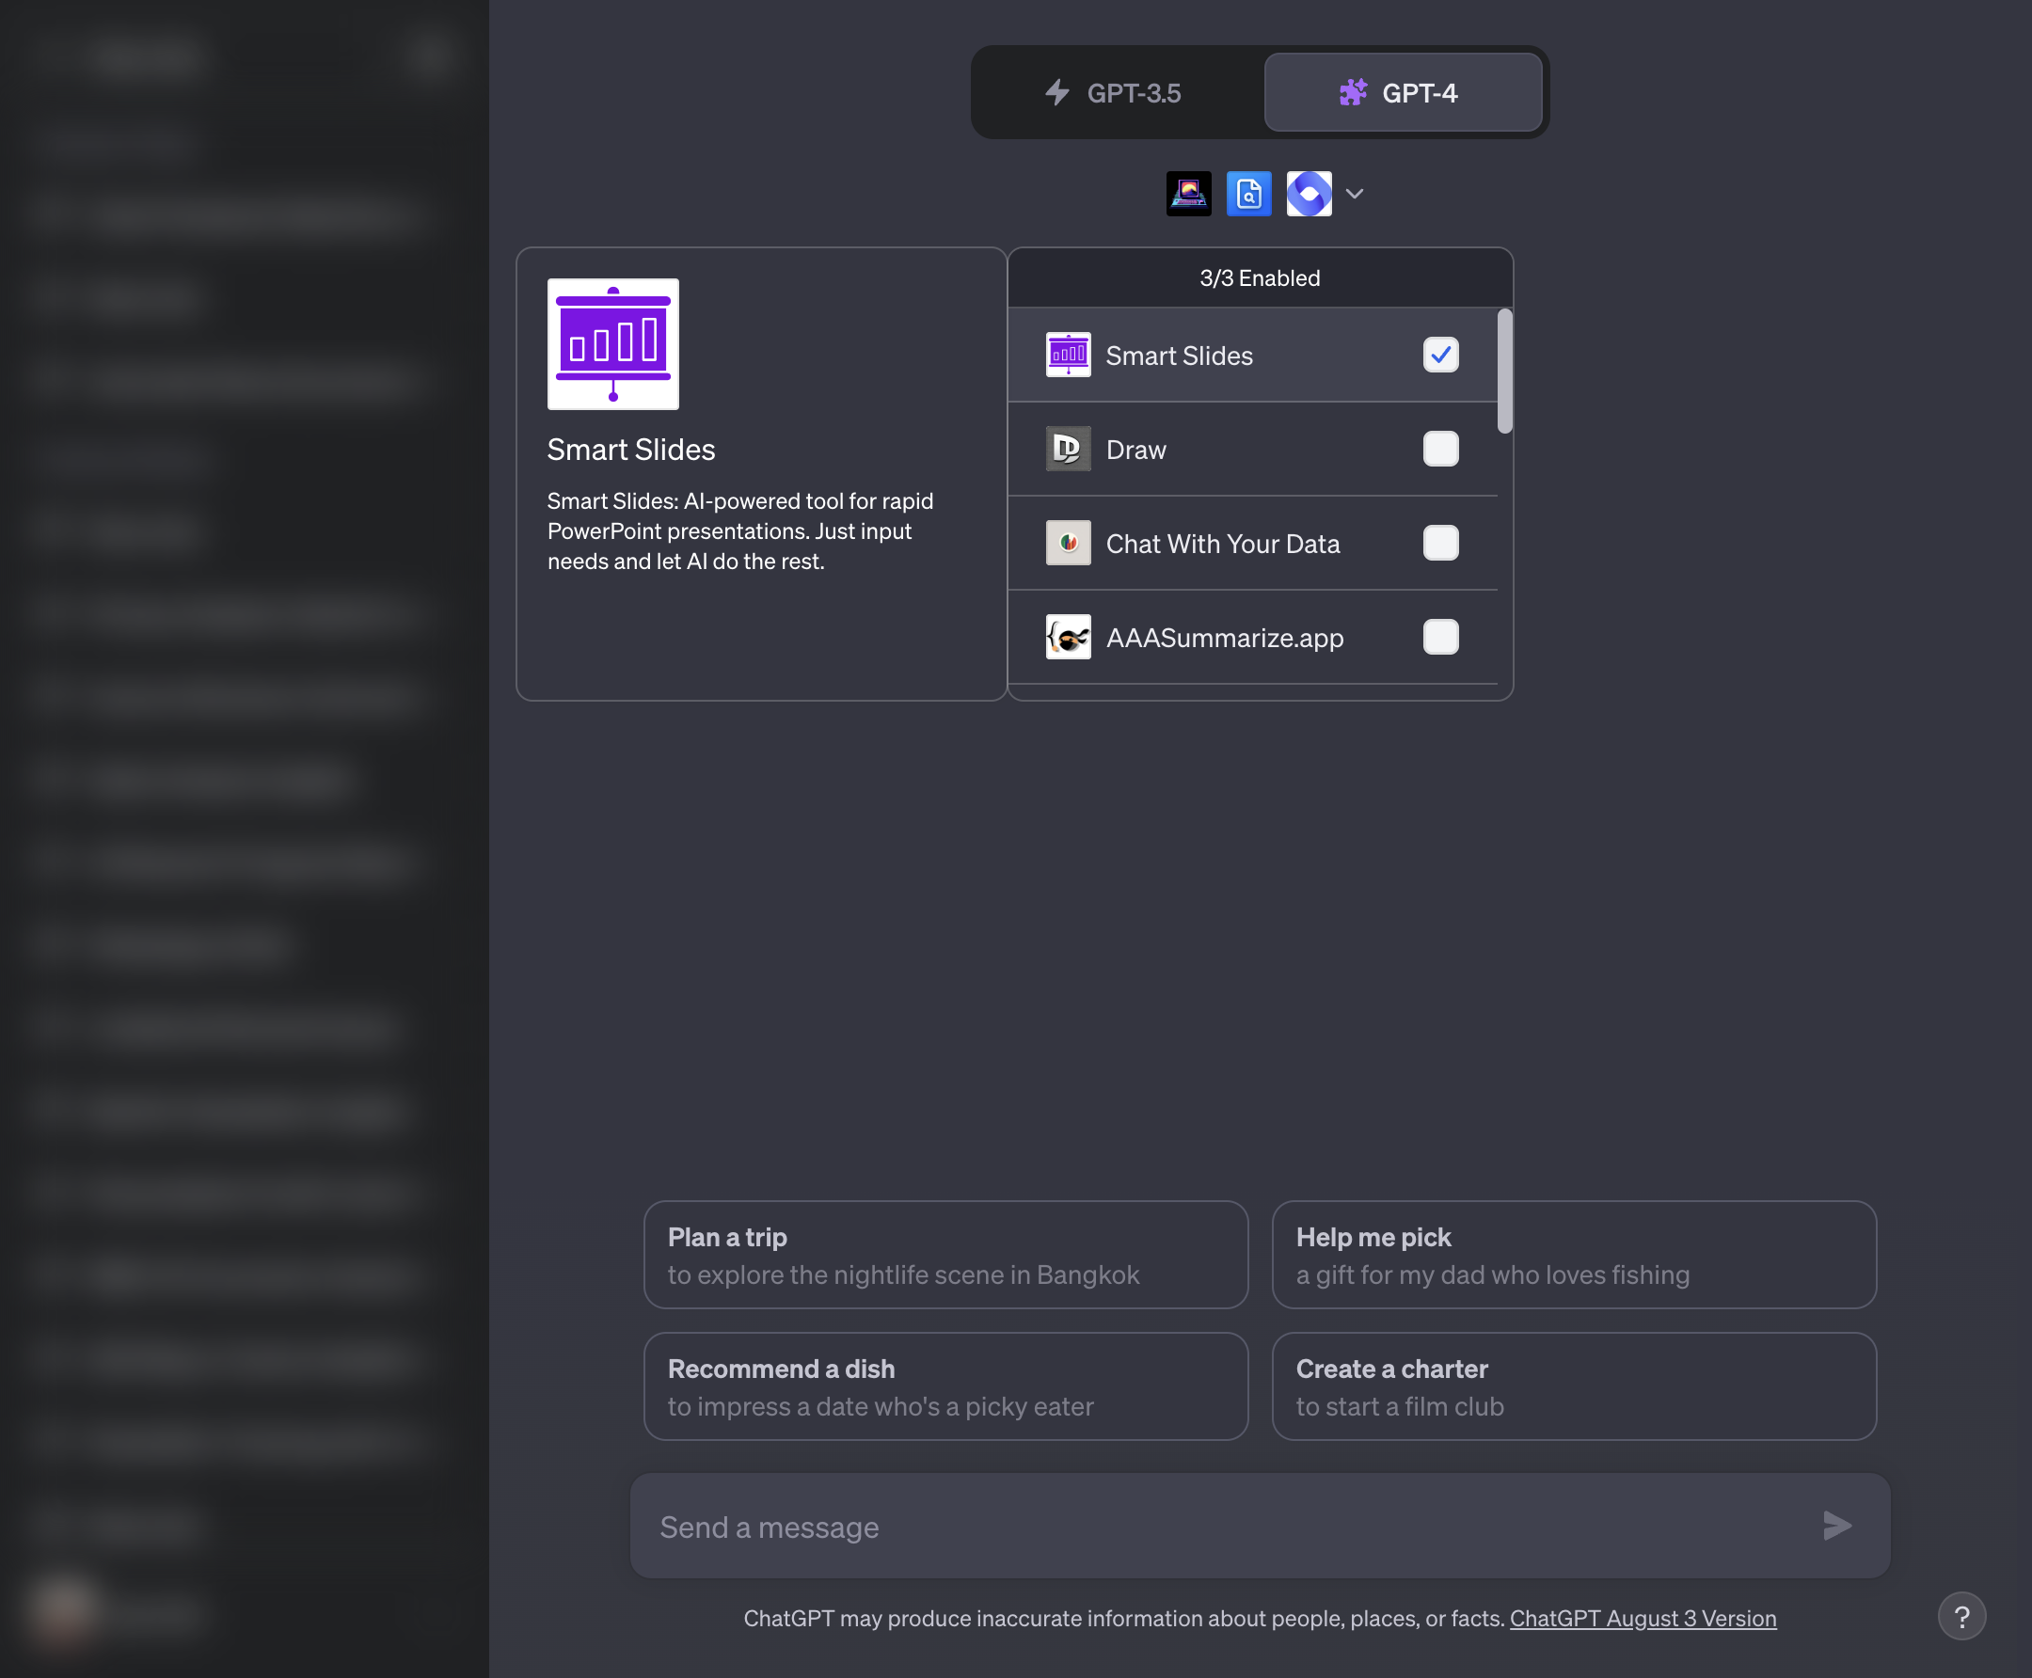2032x1678 pixels.
Task: Click the round blue-purple plugin icon
Action: (x=1309, y=195)
